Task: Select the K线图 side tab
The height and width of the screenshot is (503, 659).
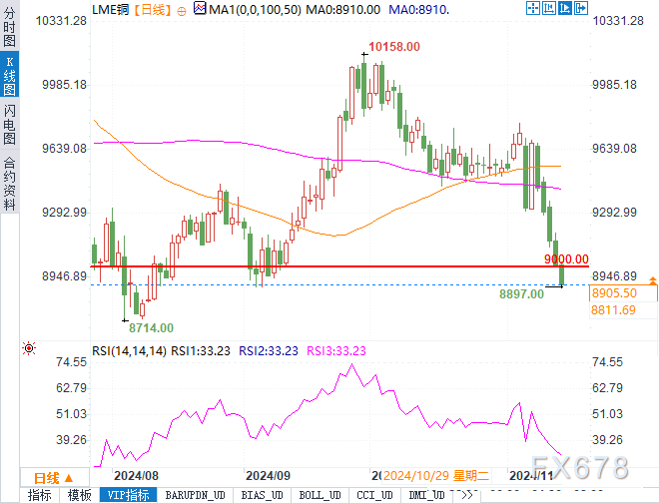Action: click(x=9, y=75)
